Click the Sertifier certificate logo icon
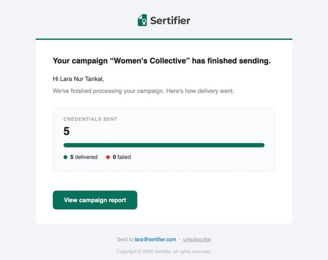 click(142, 20)
